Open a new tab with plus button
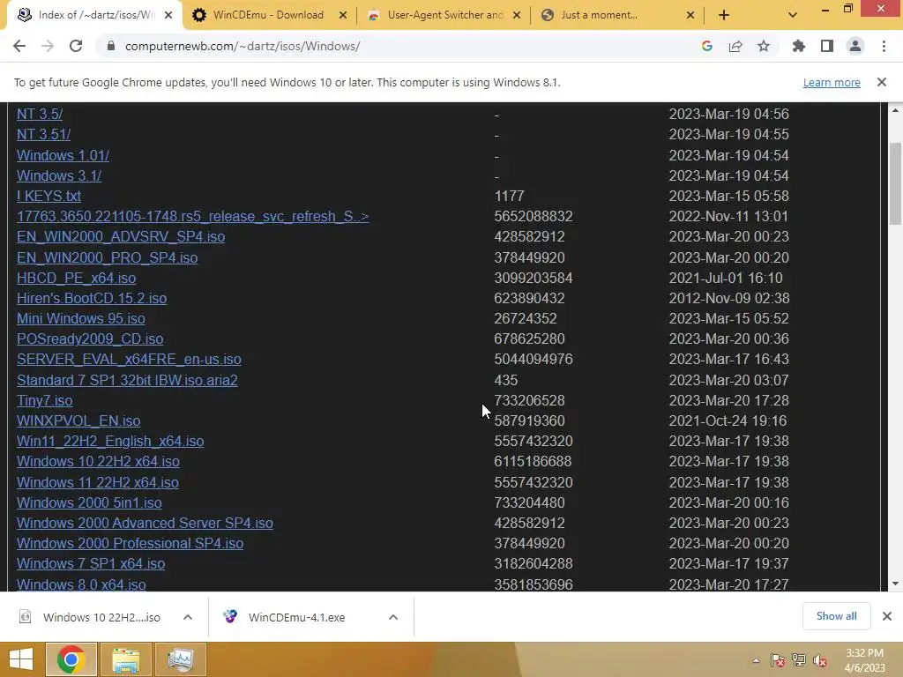Viewport: 903px width, 677px height. [x=724, y=16]
